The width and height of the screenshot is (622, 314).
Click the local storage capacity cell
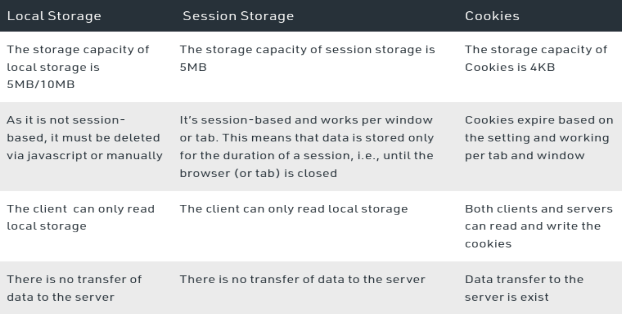[78, 68]
